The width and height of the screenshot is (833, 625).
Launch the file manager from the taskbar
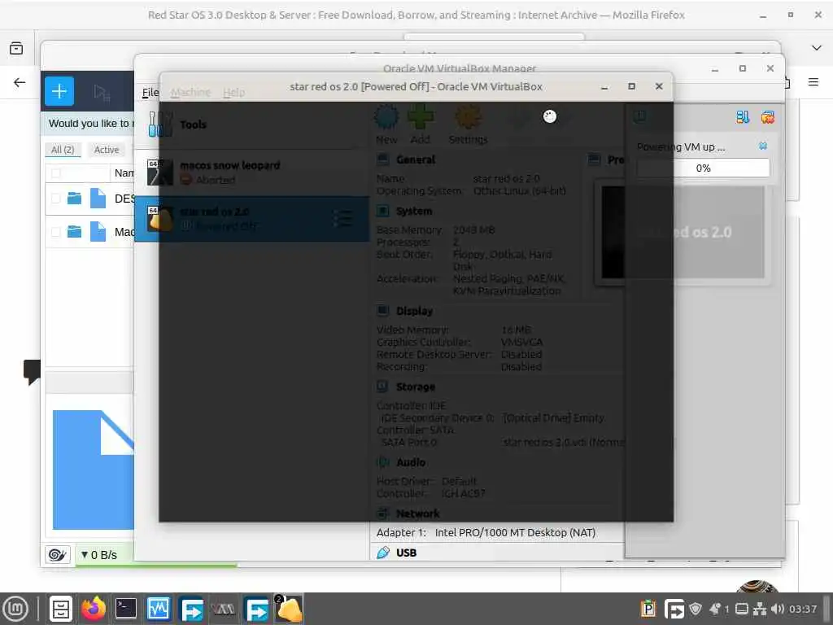tap(60, 609)
